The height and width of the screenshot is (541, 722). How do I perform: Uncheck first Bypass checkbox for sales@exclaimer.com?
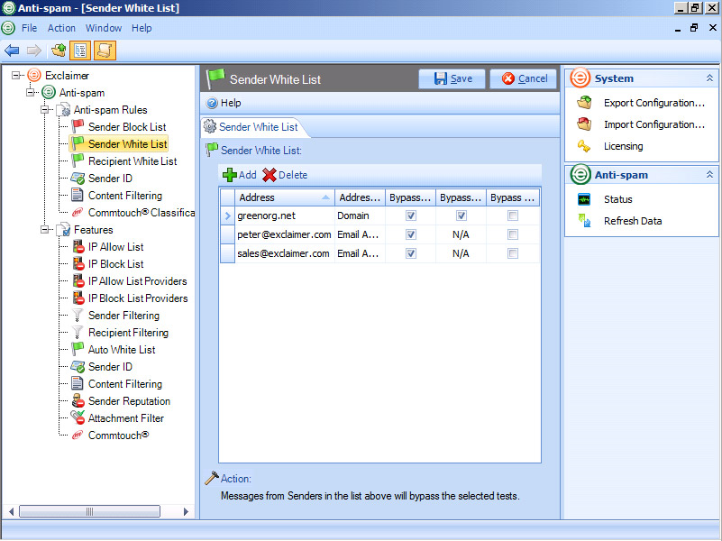[x=411, y=253]
